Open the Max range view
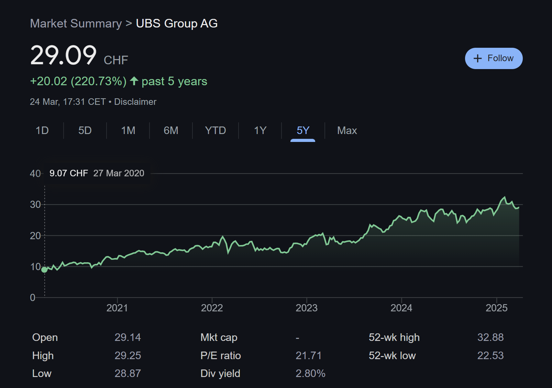This screenshot has width=552, height=388. click(347, 131)
